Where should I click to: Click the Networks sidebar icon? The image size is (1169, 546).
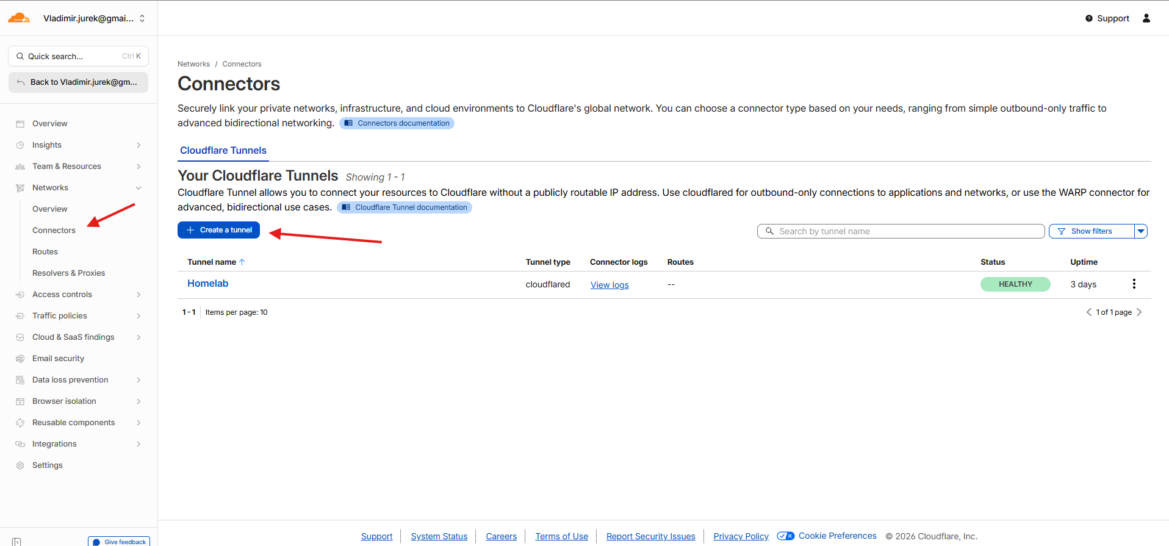tap(20, 188)
